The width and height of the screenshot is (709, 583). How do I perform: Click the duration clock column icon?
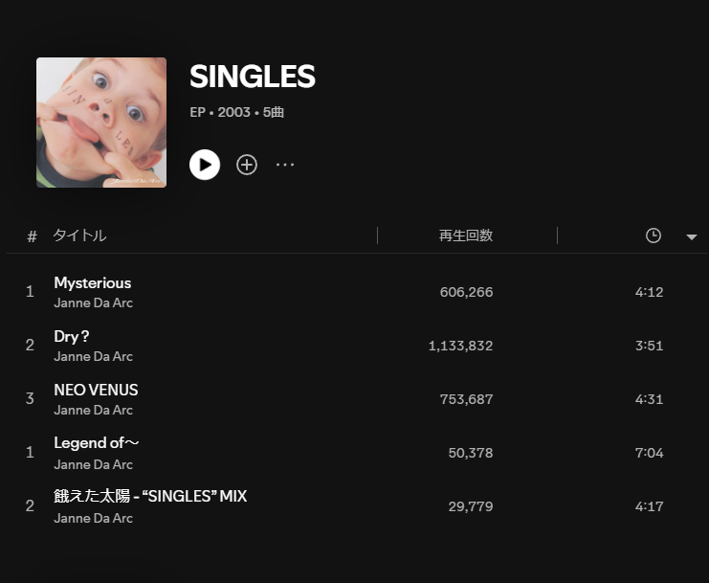point(654,235)
